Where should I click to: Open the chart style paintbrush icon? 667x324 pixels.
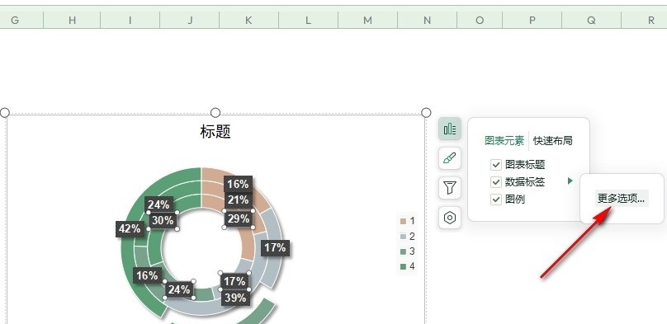click(x=450, y=158)
